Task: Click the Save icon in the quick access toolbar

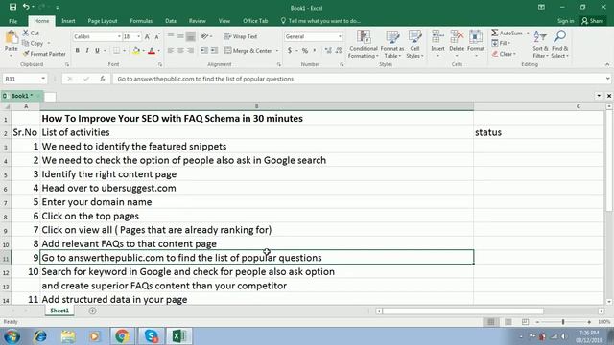Action: (x=12, y=7)
